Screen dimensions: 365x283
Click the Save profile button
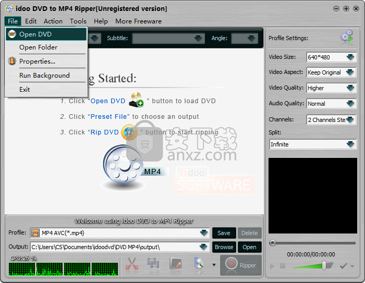(224, 233)
